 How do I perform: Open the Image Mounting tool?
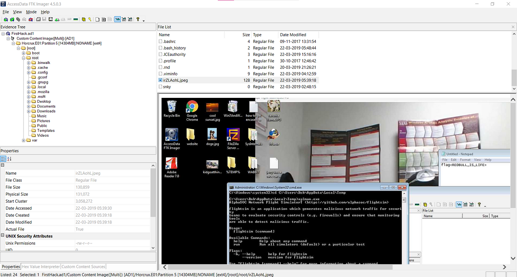click(18, 19)
